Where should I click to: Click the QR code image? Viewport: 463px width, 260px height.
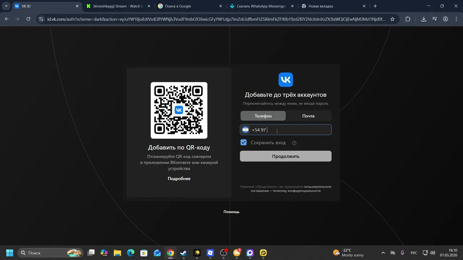point(179,110)
